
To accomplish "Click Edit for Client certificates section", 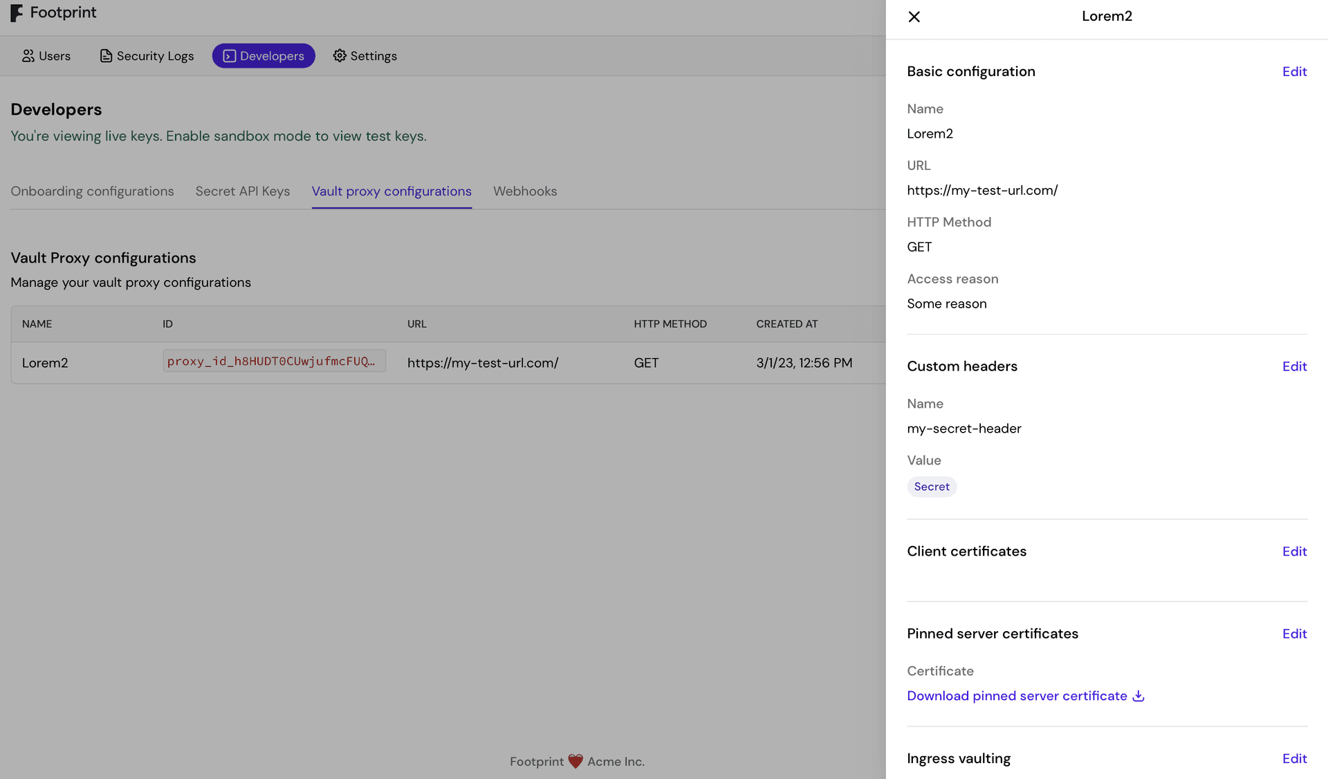I will [1295, 551].
